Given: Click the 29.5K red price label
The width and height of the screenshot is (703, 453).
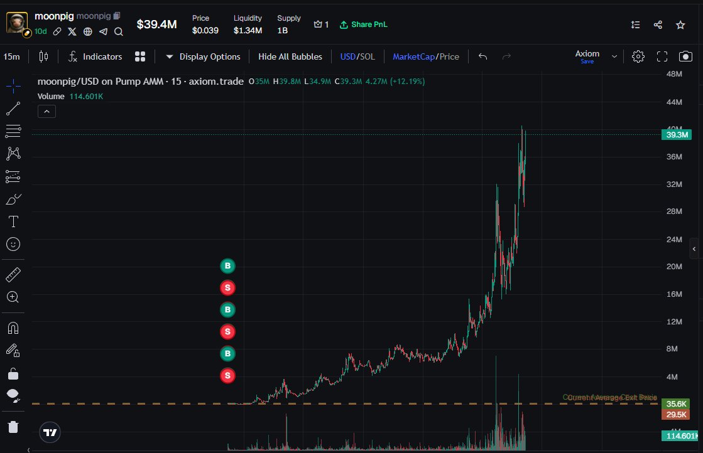Looking at the screenshot, I should [676, 415].
